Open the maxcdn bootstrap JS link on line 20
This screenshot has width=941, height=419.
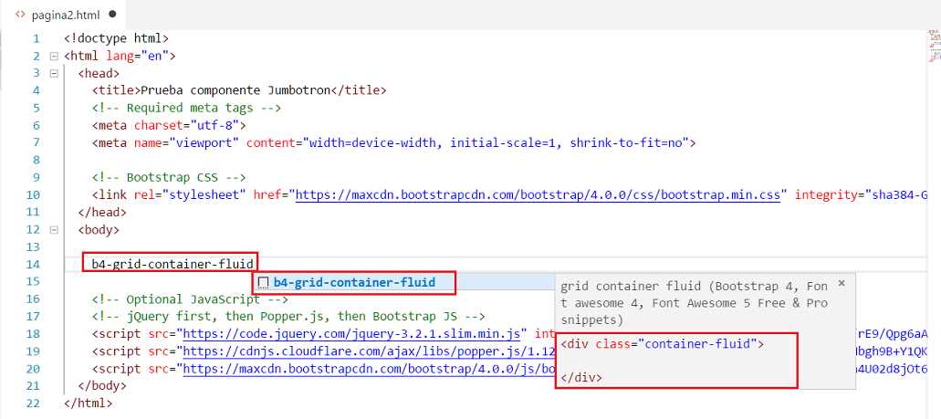tap(369, 368)
